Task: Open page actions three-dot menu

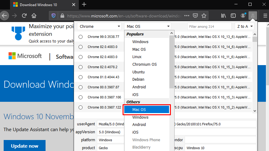Action: [187, 16]
